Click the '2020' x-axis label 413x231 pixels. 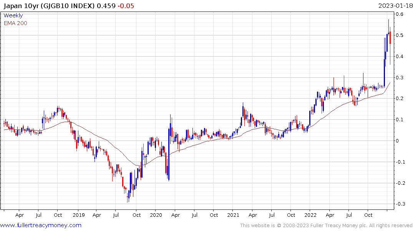point(156,215)
